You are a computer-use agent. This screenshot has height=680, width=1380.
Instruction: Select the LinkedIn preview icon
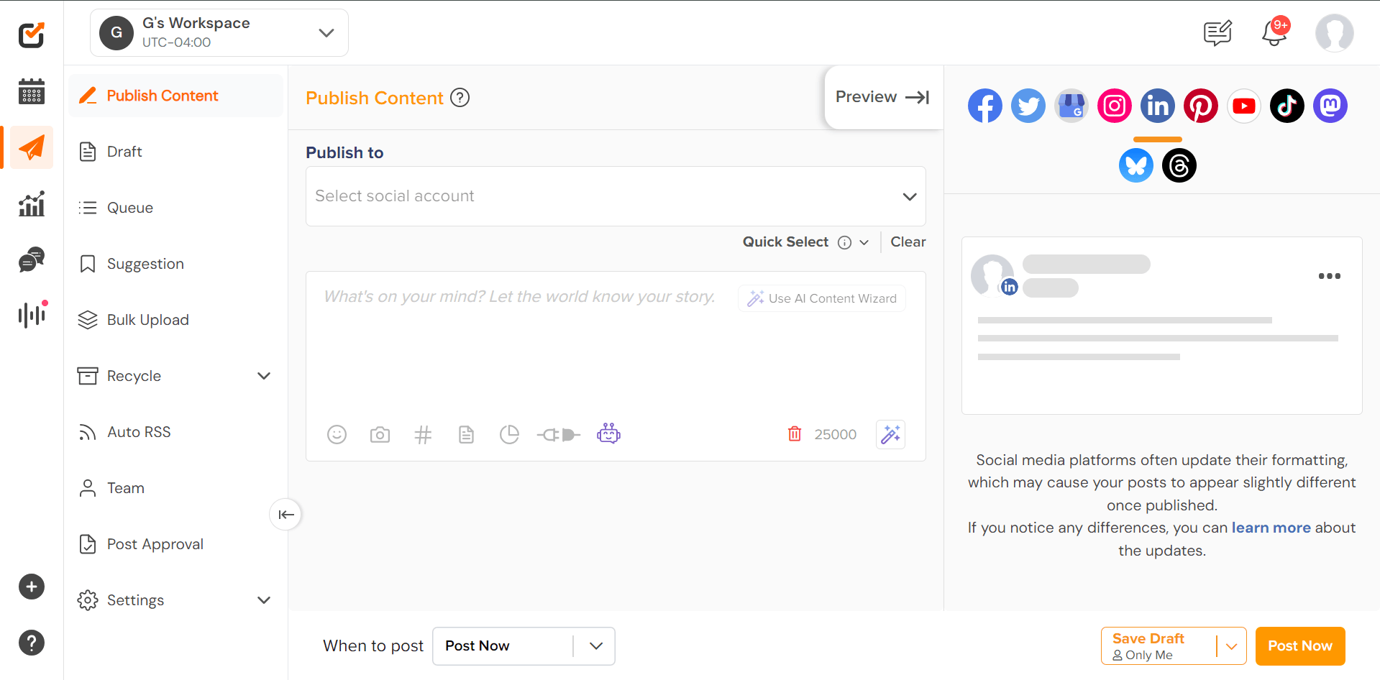coord(1158,106)
